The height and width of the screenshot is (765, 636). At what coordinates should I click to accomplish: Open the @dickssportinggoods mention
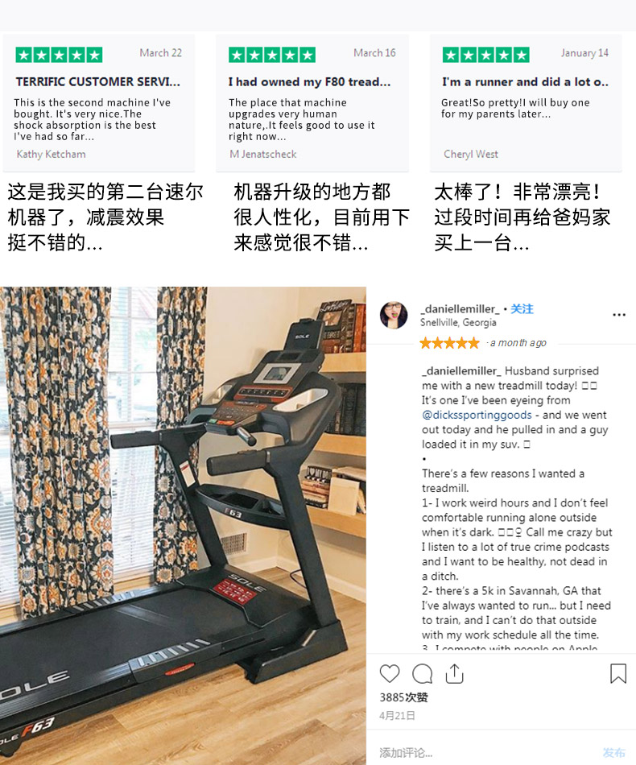(477, 415)
